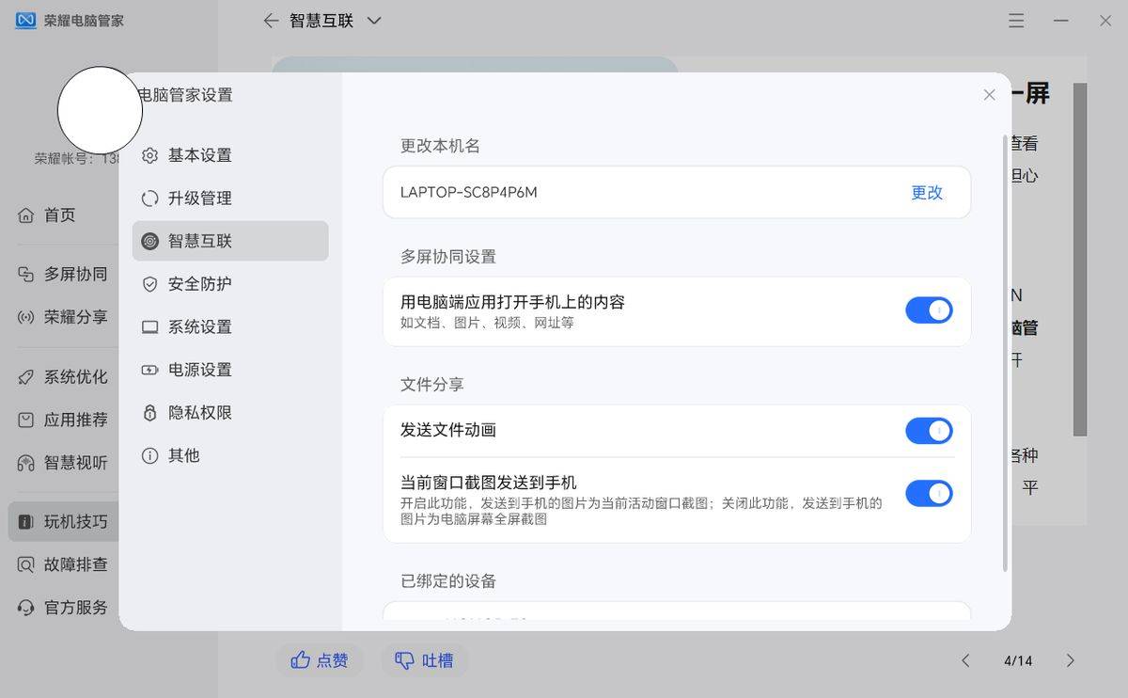Click the 4/14 page indicator
Image resolution: width=1128 pixels, height=698 pixels.
[1018, 660]
